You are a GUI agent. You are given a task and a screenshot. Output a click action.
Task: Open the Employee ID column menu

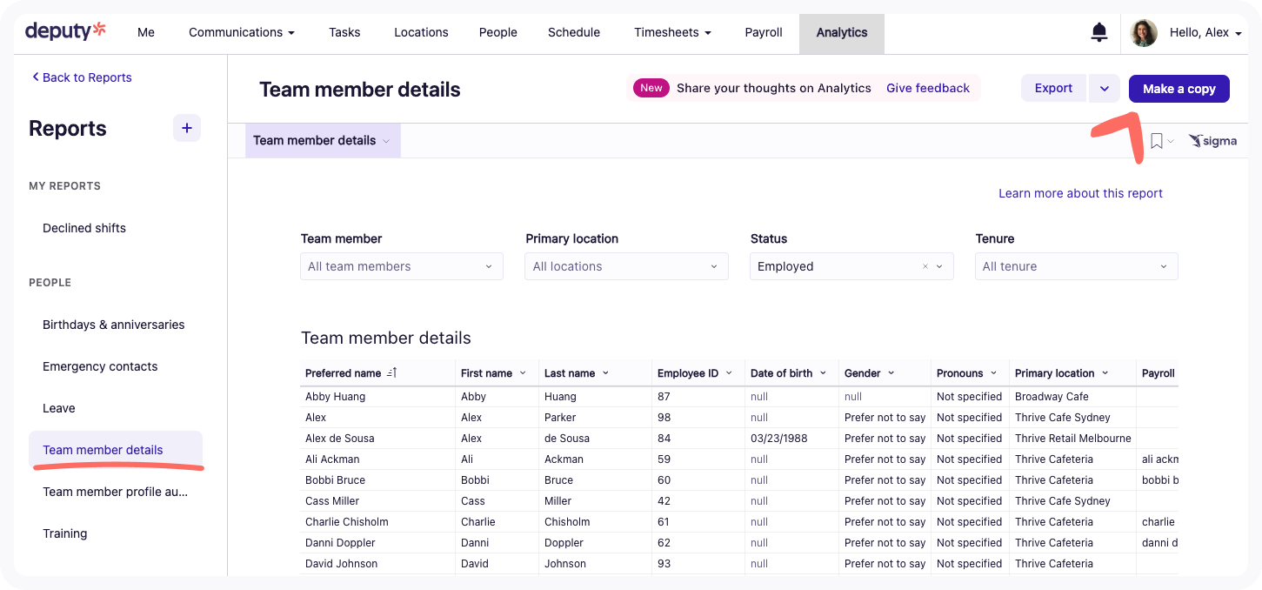pyautogui.click(x=727, y=373)
